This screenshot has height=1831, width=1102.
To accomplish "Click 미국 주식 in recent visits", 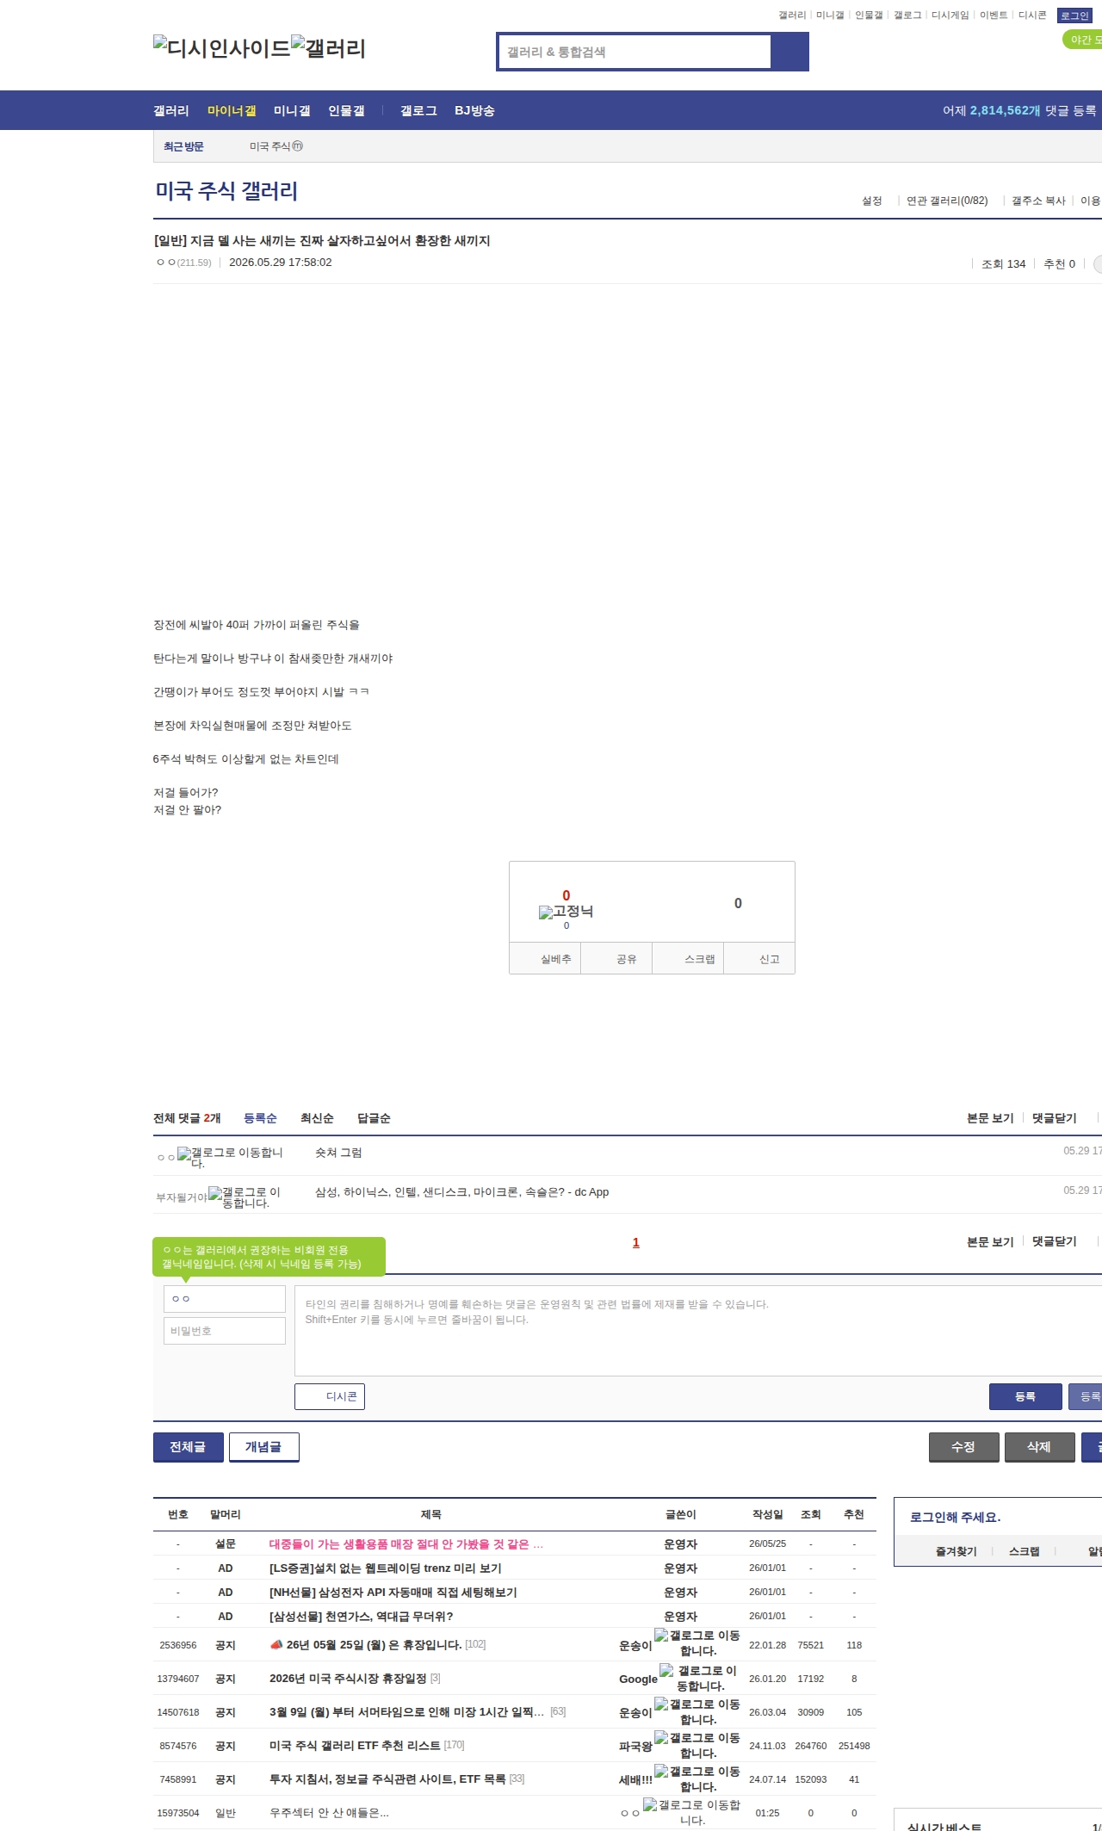I will coord(270,146).
